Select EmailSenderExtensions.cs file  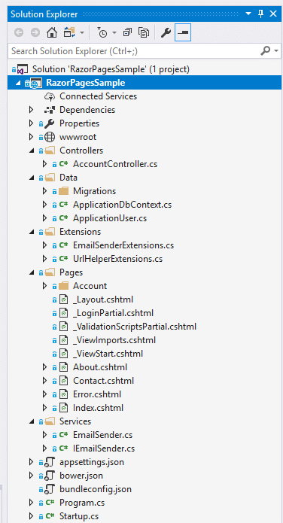click(123, 245)
